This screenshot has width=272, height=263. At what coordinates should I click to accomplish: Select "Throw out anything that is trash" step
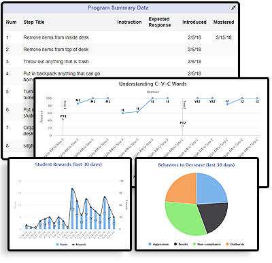coord(120,61)
